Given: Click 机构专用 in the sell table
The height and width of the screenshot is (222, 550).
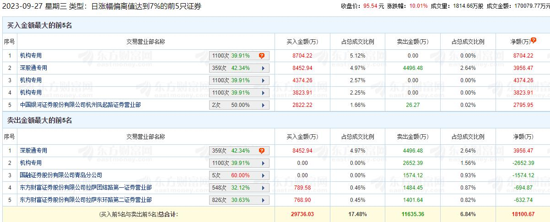Looking at the screenshot, I should (31, 163).
